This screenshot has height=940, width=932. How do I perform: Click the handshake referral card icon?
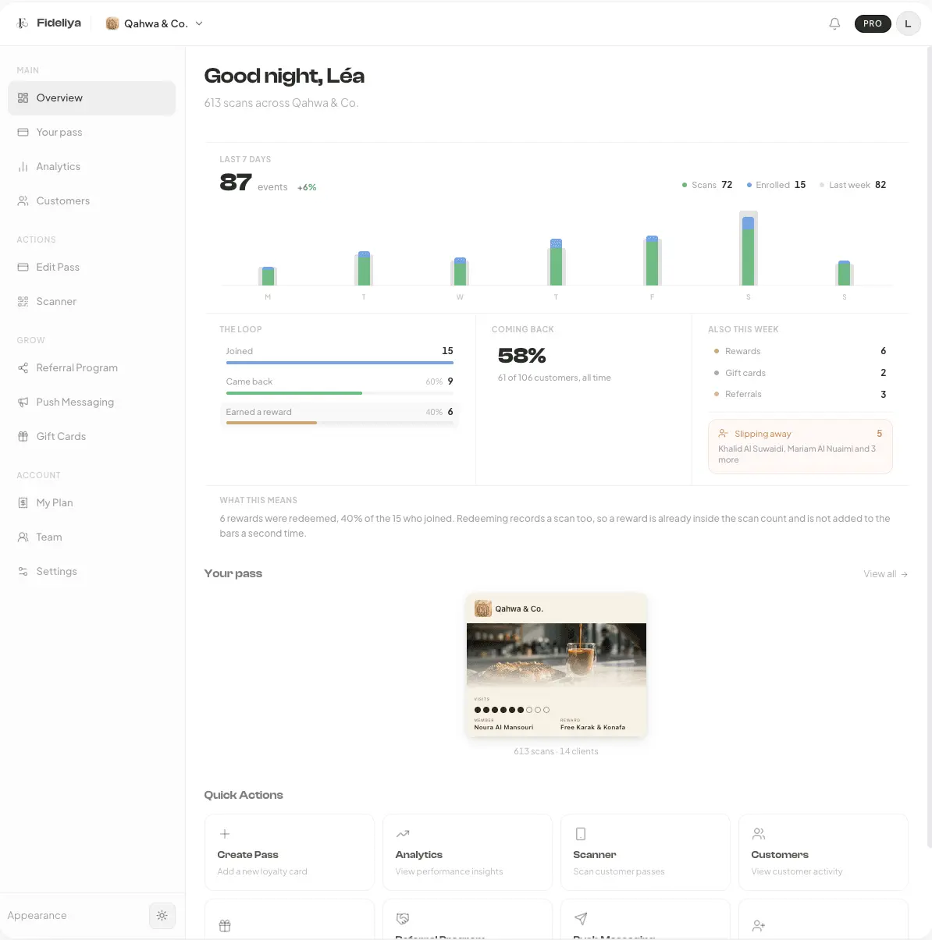(403, 919)
